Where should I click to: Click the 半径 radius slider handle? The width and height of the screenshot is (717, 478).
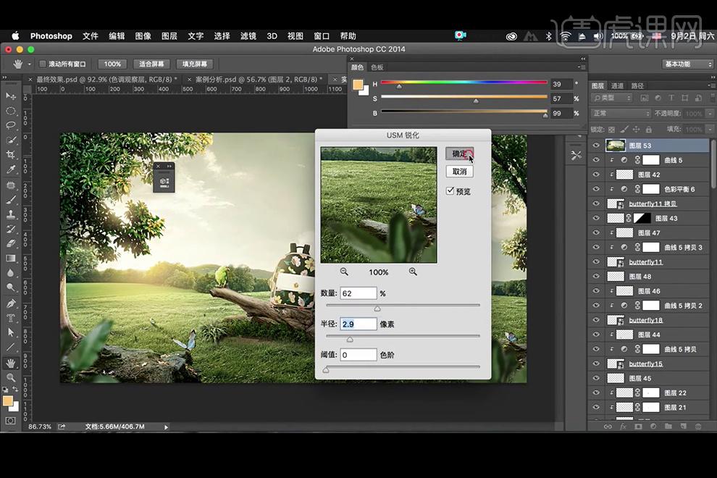click(350, 340)
